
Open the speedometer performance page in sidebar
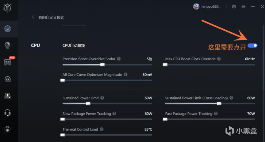coord(7,29)
